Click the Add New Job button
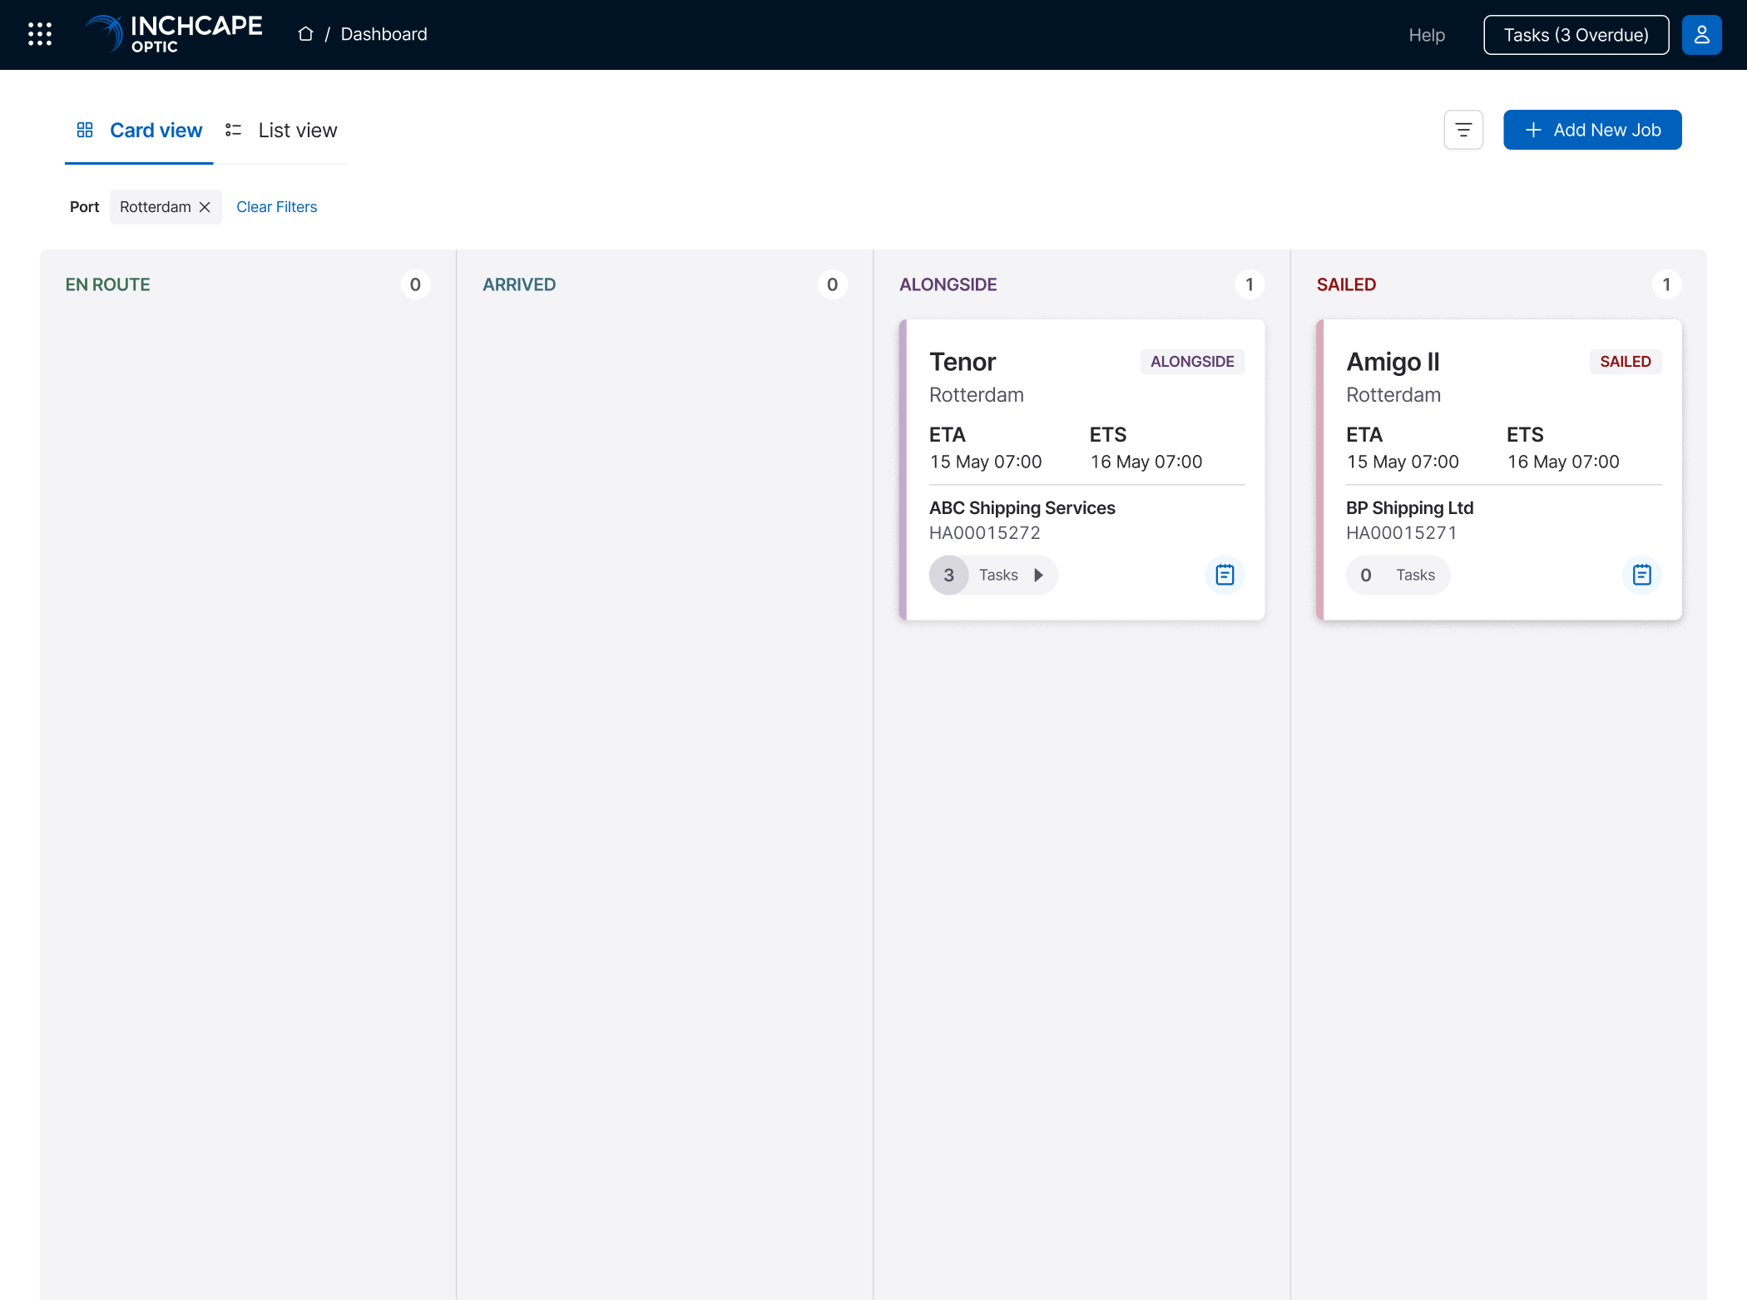1747x1300 pixels. (1592, 130)
